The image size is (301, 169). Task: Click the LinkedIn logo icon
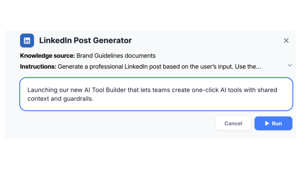click(27, 40)
